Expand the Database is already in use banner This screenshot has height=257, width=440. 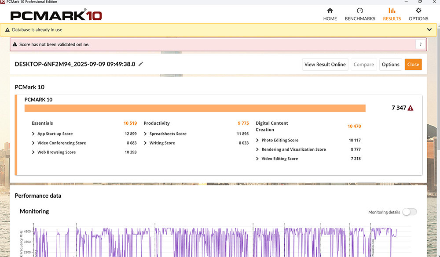click(x=429, y=30)
